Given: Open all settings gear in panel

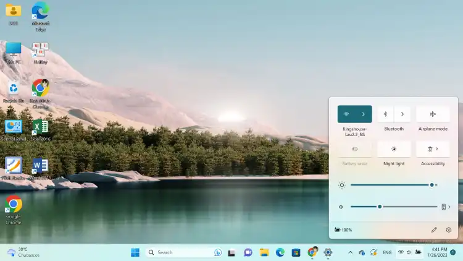Looking at the screenshot, I should click(449, 230).
